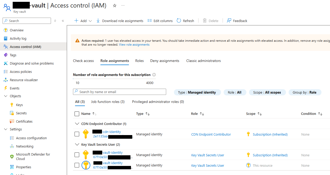Click the Networking icon in Settings
Image resolution: width=330 pixels, height=175 pixels.
pyautogui.click(x=12, y=146)
